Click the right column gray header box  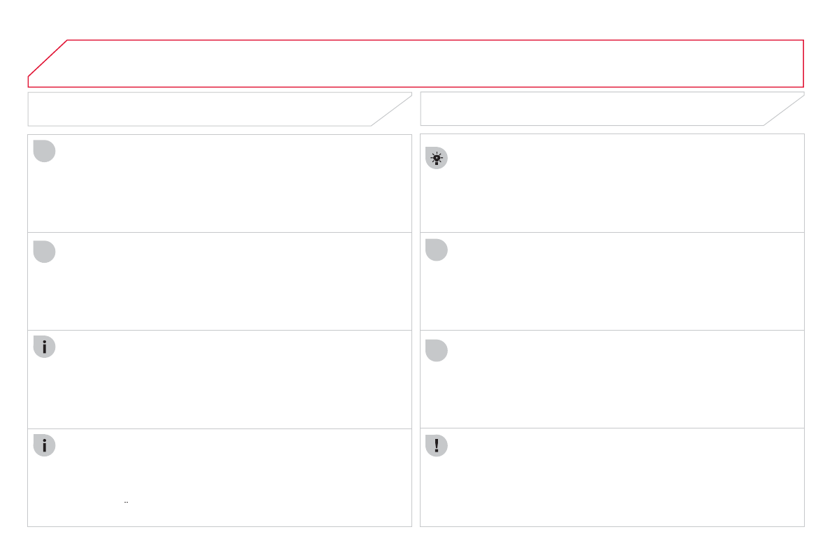click(594, 109)
